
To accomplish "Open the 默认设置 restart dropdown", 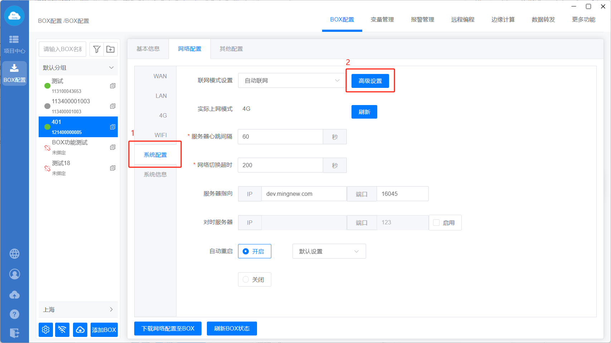I will click(329, 251).
